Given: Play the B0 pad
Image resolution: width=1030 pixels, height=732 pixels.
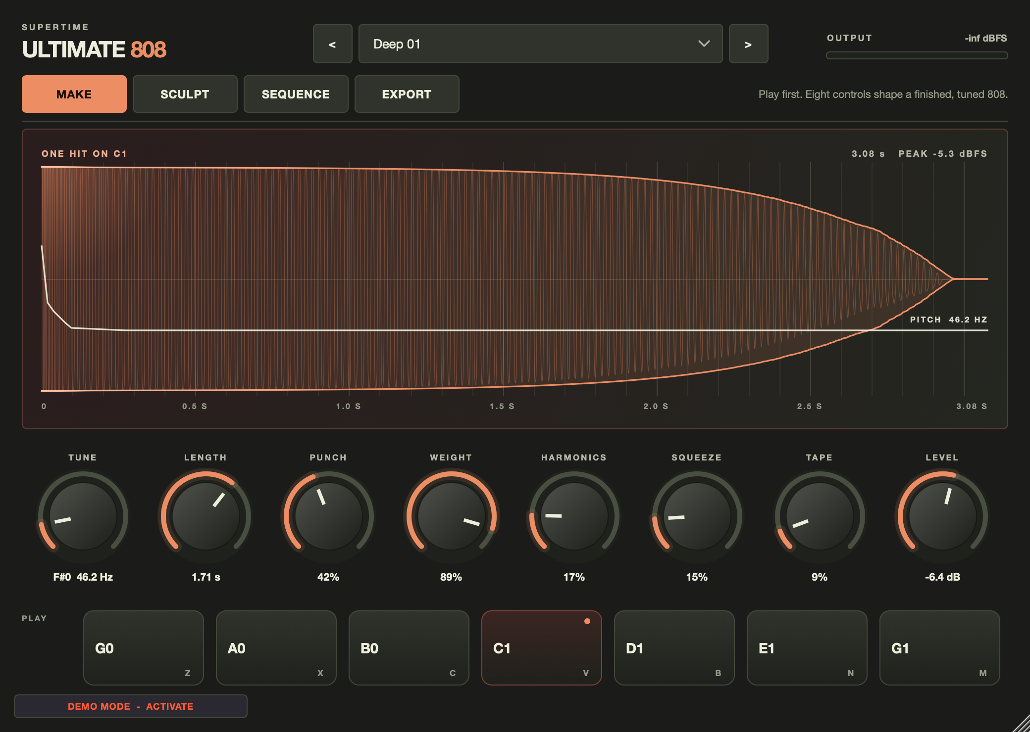Looking at the screenshot, I should coord(409,648).
